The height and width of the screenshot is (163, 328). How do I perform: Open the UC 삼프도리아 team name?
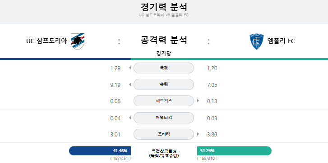click(46, 41)
